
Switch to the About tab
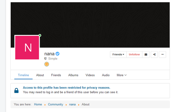point(40,75)
